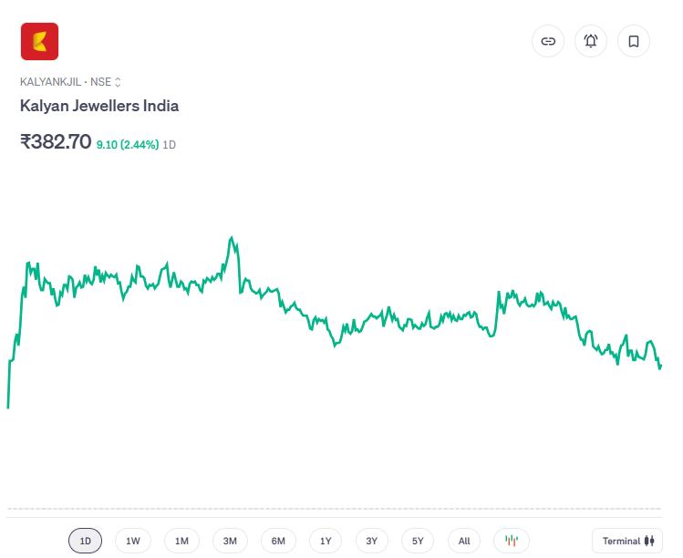Click the candlestick icon in Terminal button
683x558 pixels.
point(649,541)
